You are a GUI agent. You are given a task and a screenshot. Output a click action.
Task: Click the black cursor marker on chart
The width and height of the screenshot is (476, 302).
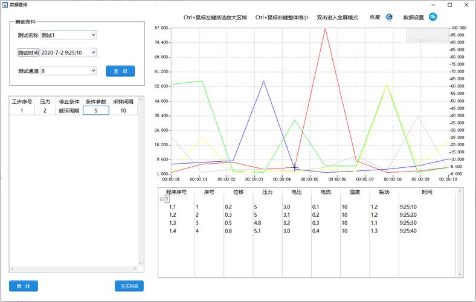[x=294, y=167]
